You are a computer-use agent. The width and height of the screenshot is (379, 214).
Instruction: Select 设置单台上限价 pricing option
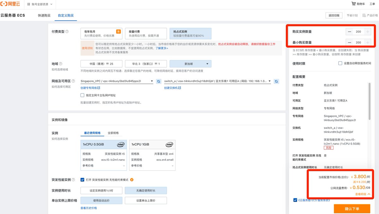coord(146,200)
